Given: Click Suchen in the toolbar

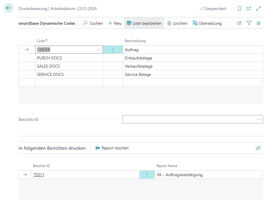Looking at the screenshot, I should (93, 23).
